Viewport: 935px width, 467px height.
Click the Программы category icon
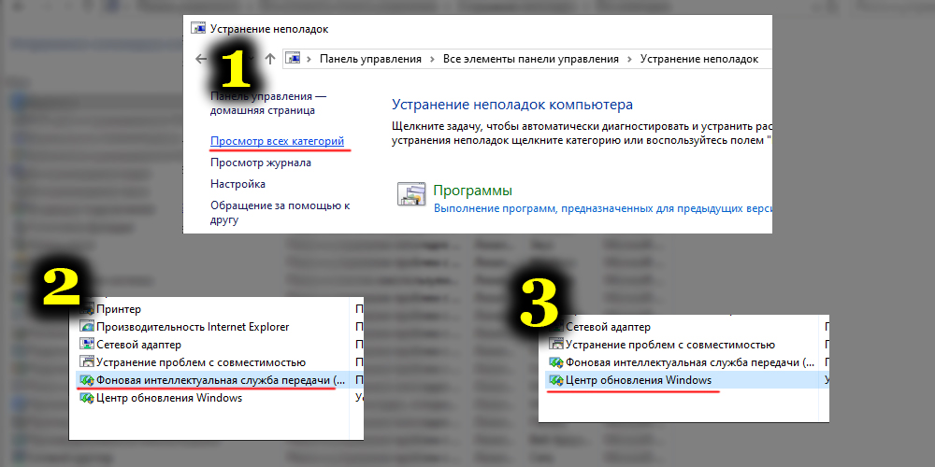pos(411,193)
